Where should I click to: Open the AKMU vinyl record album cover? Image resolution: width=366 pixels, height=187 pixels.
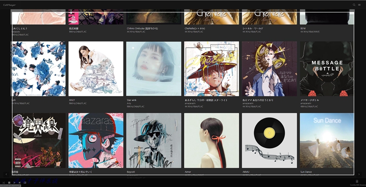269,141
